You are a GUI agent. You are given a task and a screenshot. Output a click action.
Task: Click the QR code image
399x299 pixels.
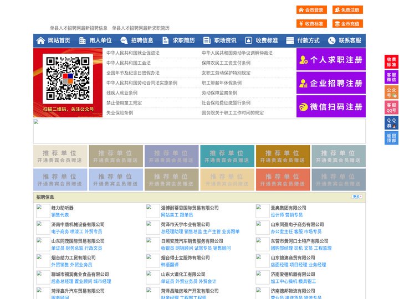coord(68,79)
